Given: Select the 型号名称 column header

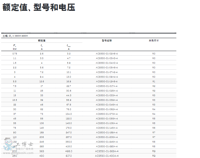Looking at the screenshot, I should [107, 40].
